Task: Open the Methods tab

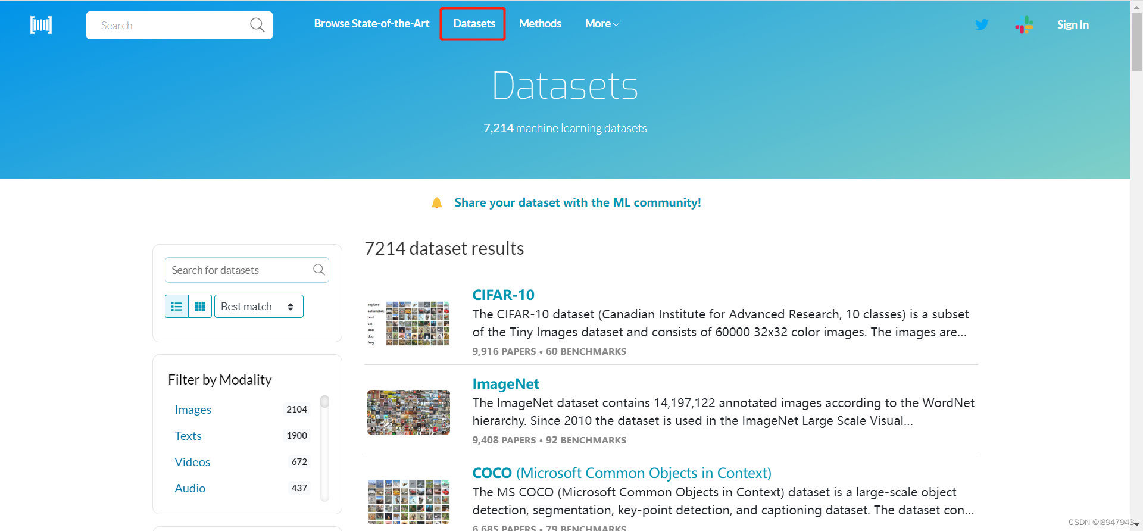Action: click(540, 24)
